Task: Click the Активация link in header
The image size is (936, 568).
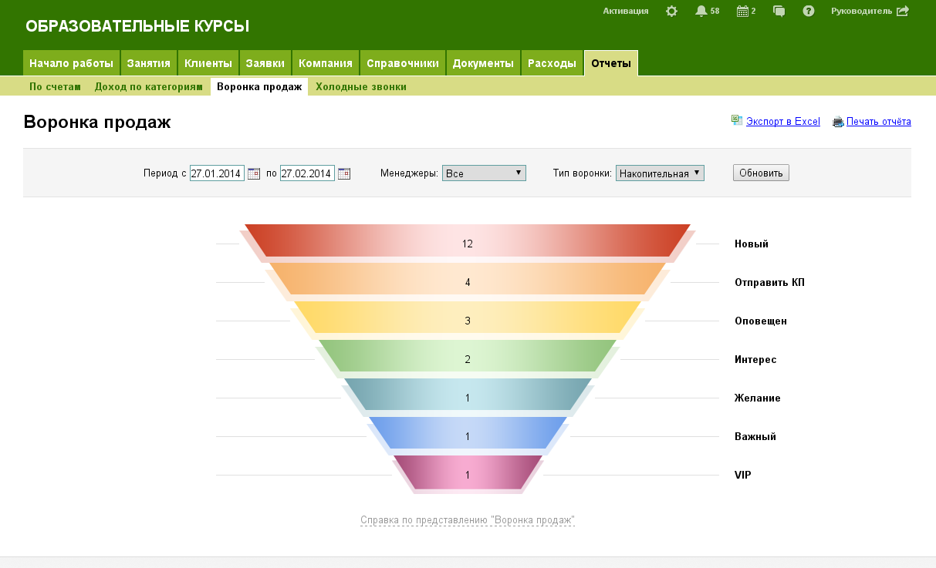Action: click(x=625, y=12)
